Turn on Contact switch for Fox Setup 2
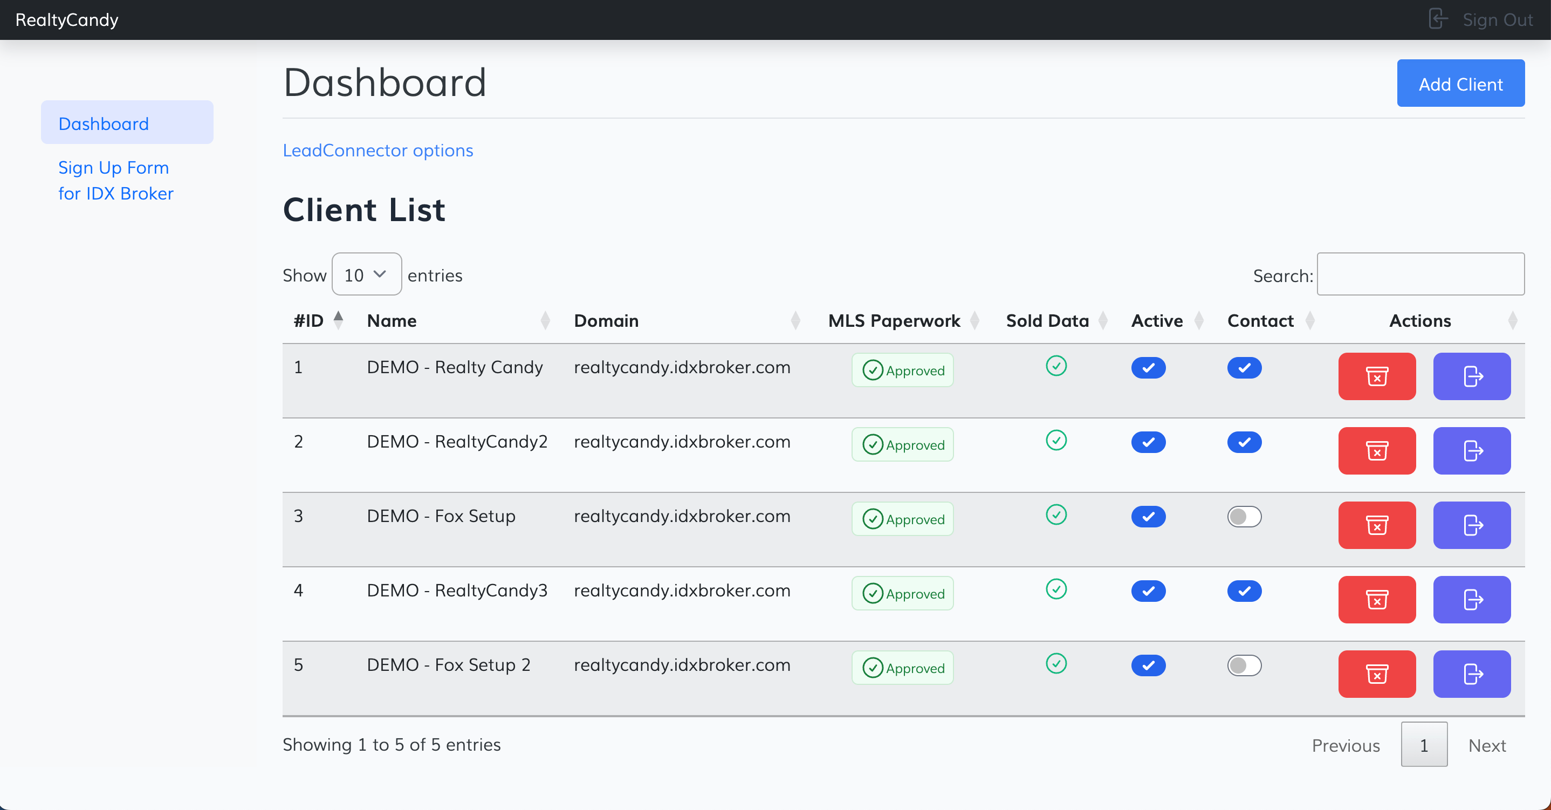This screenshot has width=1551, height=810. (1244, 665)
